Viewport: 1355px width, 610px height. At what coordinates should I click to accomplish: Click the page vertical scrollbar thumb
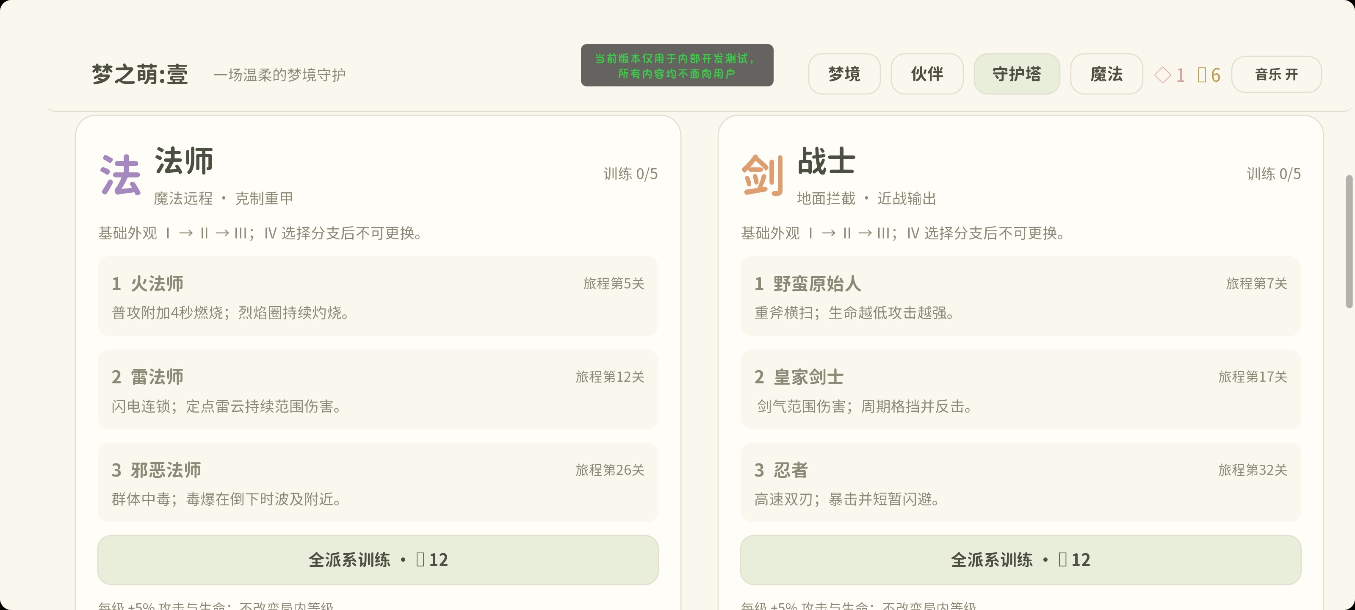pos(1349,241)
